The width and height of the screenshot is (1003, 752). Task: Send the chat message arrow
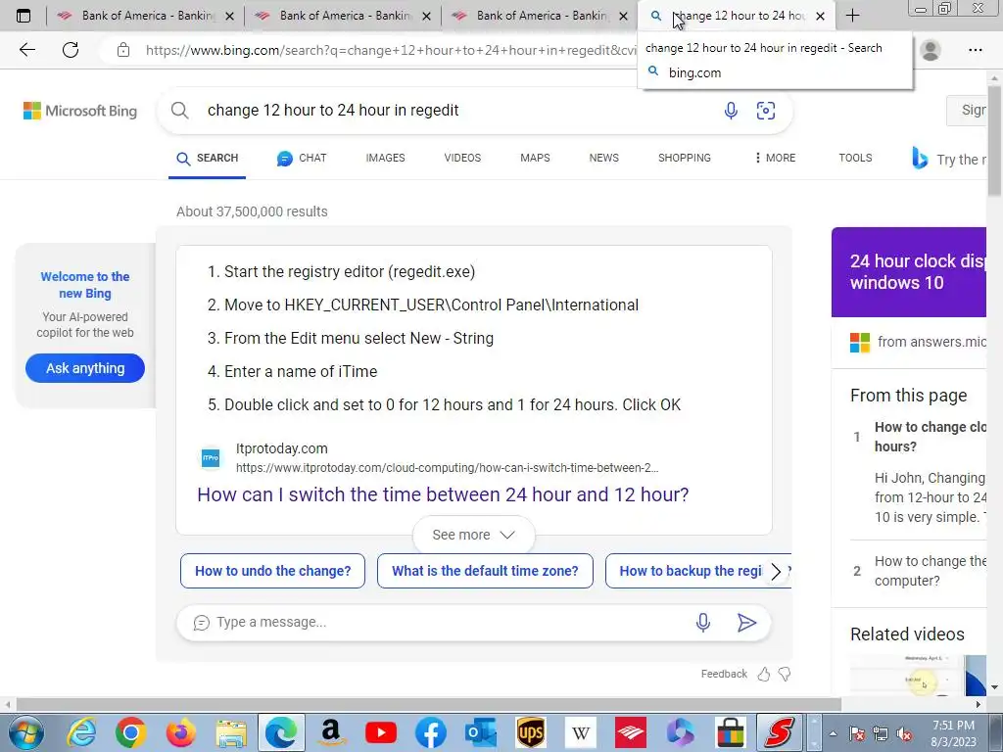(x=746, y=622)
